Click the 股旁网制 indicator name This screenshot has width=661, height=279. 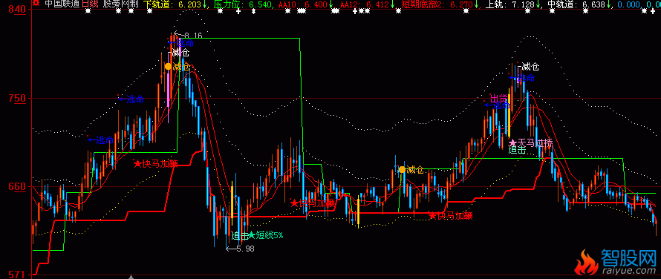point(120,4)
